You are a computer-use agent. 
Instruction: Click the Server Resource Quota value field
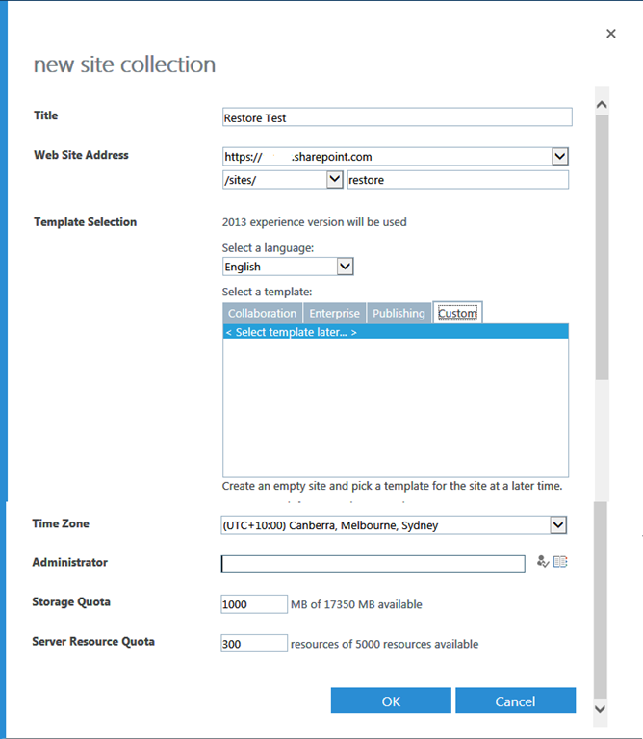[254, 644]
